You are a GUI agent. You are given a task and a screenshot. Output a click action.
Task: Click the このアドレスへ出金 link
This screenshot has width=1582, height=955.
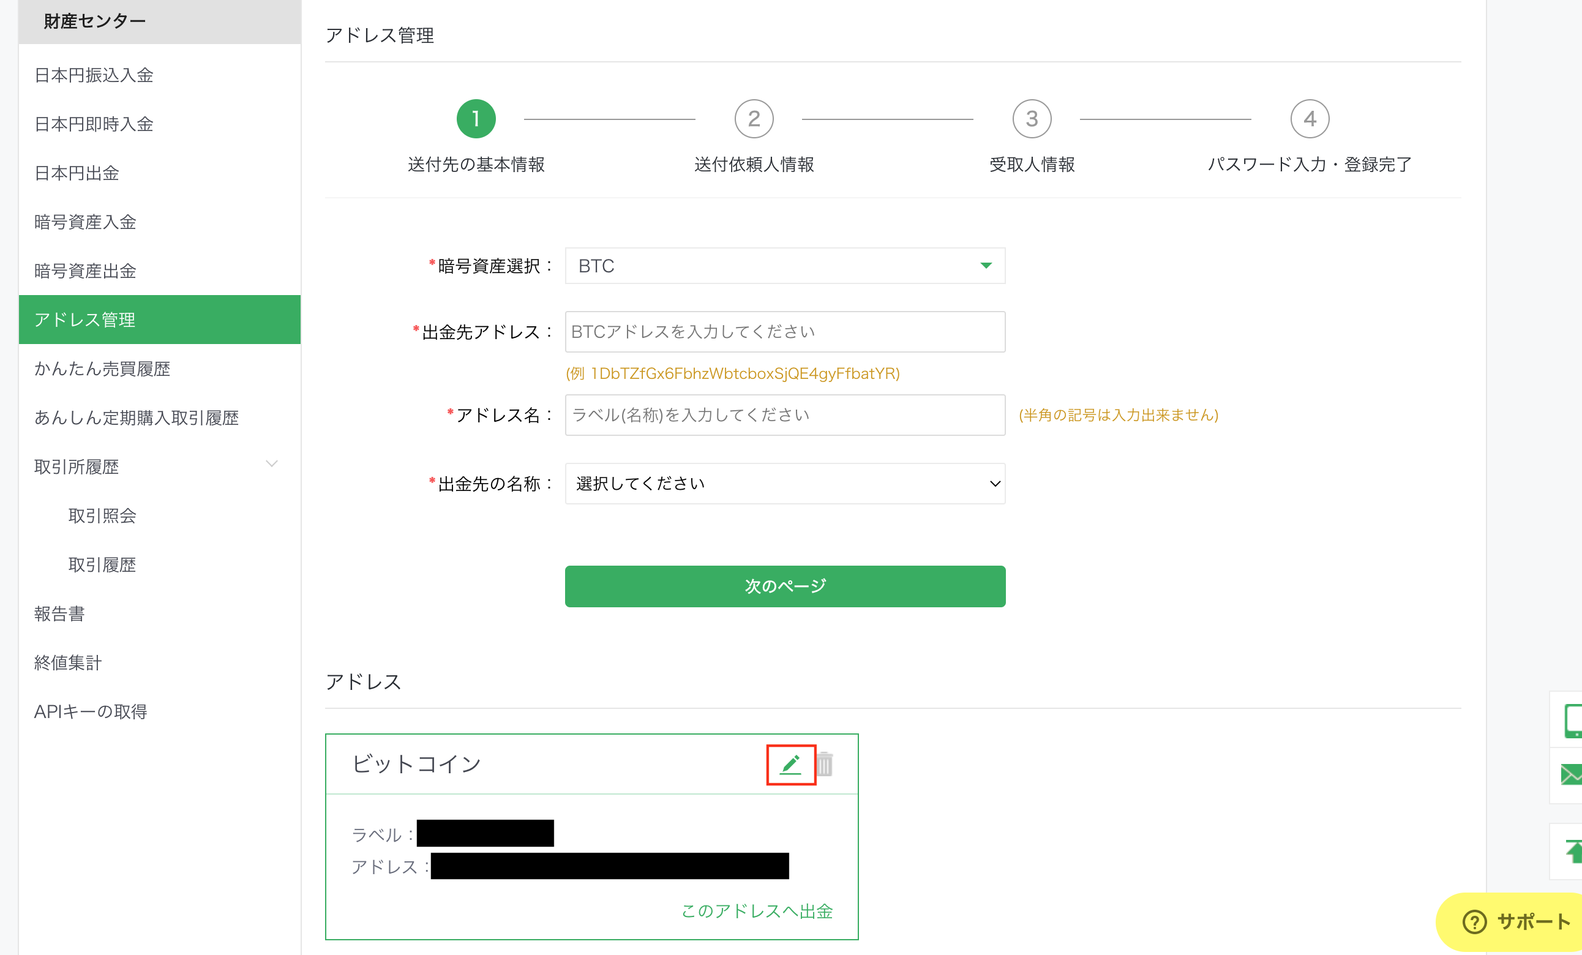756,911
